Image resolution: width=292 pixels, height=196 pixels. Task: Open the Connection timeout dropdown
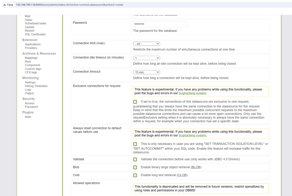pyautogui.click(x=147, y=72)
